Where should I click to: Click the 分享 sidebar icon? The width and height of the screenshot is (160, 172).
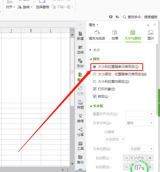tap(80, 132)
